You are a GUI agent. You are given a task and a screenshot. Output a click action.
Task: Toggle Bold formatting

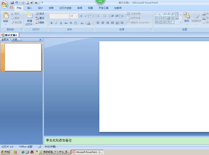[x=52, y=23]
